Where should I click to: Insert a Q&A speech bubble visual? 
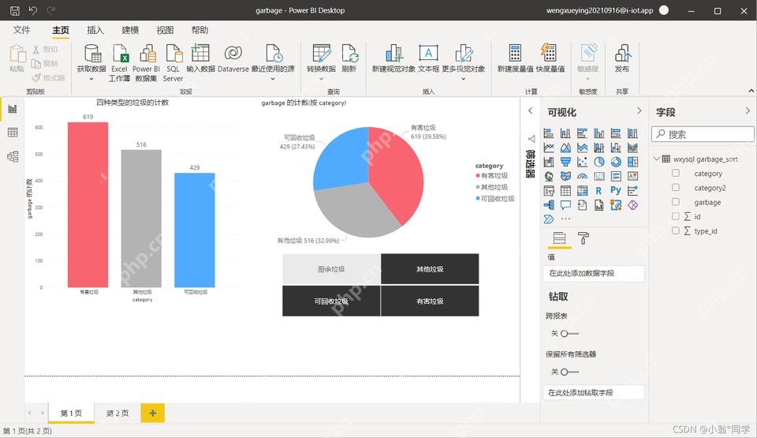pyautogui.click(x=565, y=205)
